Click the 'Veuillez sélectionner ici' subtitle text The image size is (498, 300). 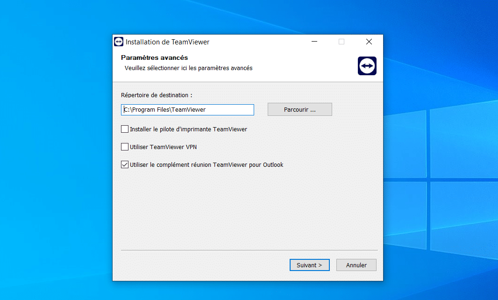(188, 68)
